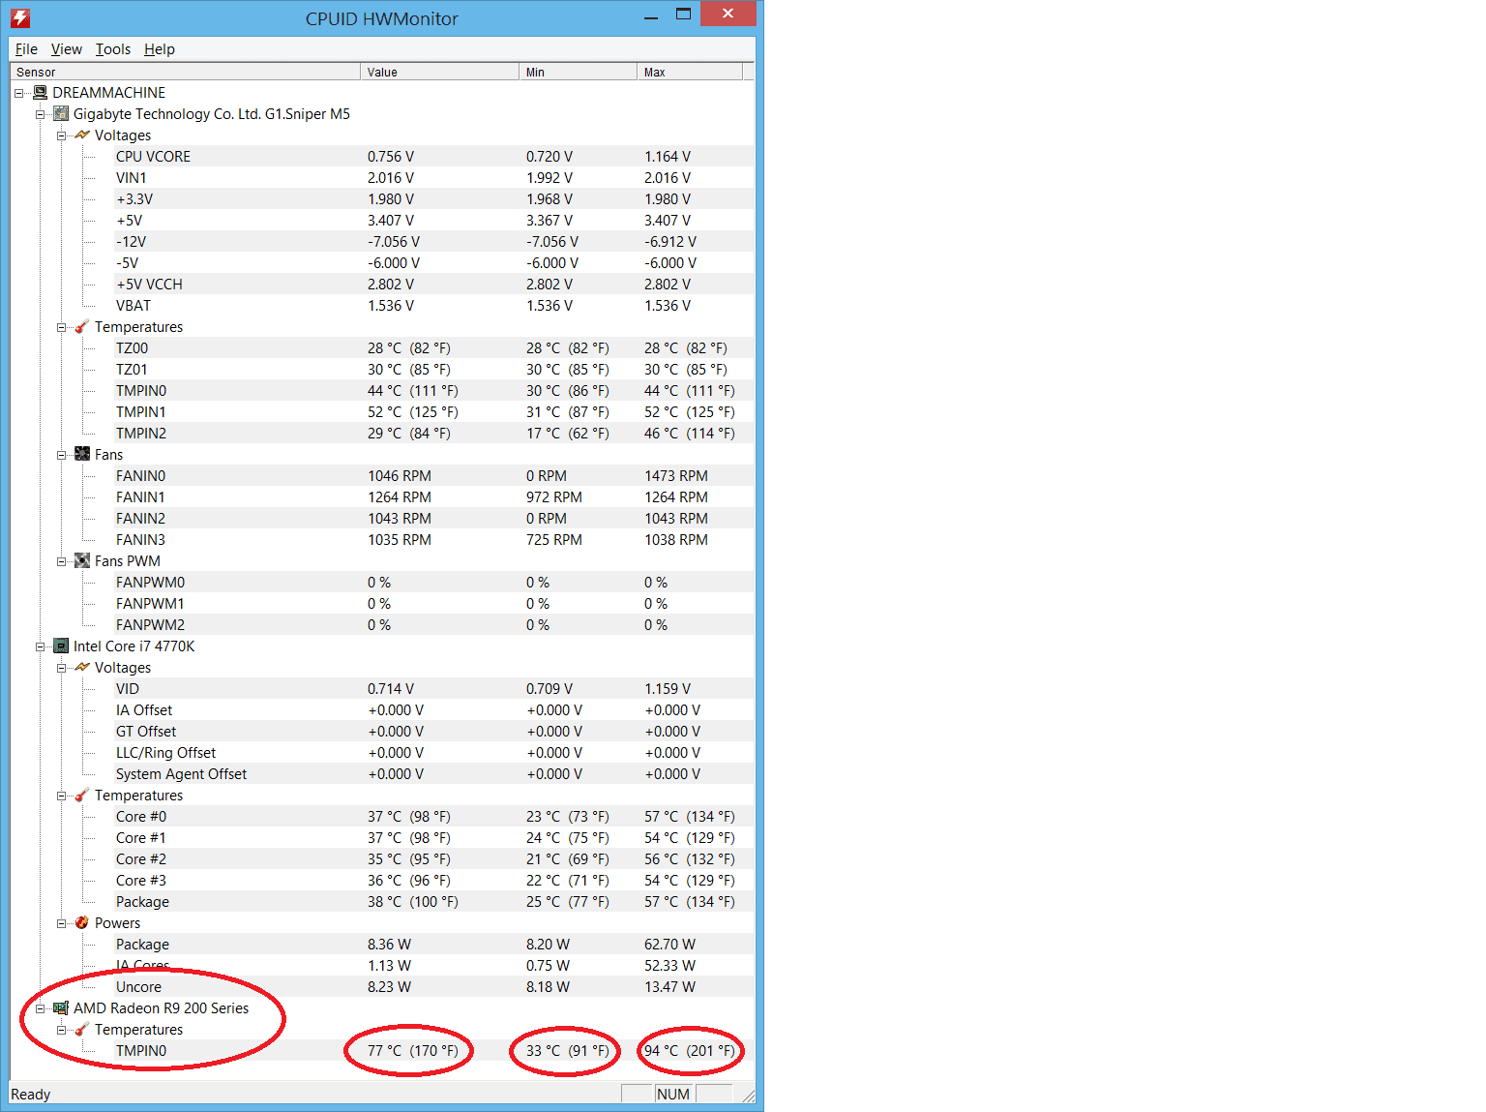Click the HWMonitor lightning app icon in title bar

tap(20, 17)
